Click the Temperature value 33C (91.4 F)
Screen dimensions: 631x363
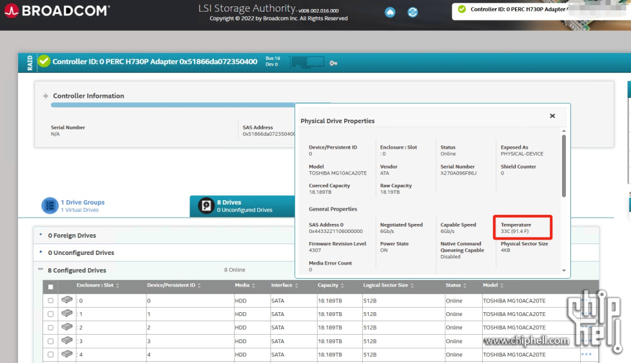click(515, 231)
